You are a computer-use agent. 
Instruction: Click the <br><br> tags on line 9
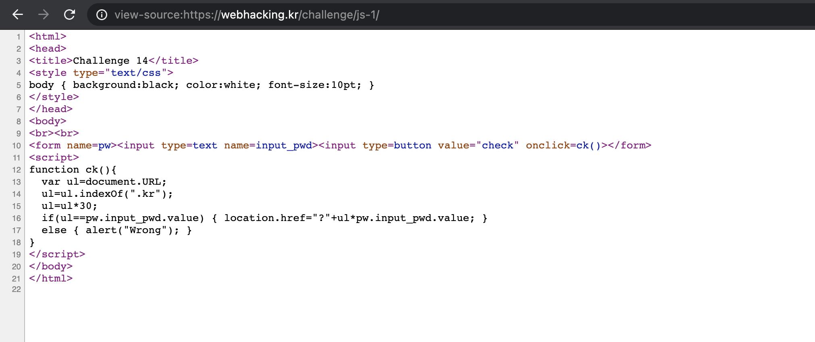pyautogui.click(x=54, y=133)
